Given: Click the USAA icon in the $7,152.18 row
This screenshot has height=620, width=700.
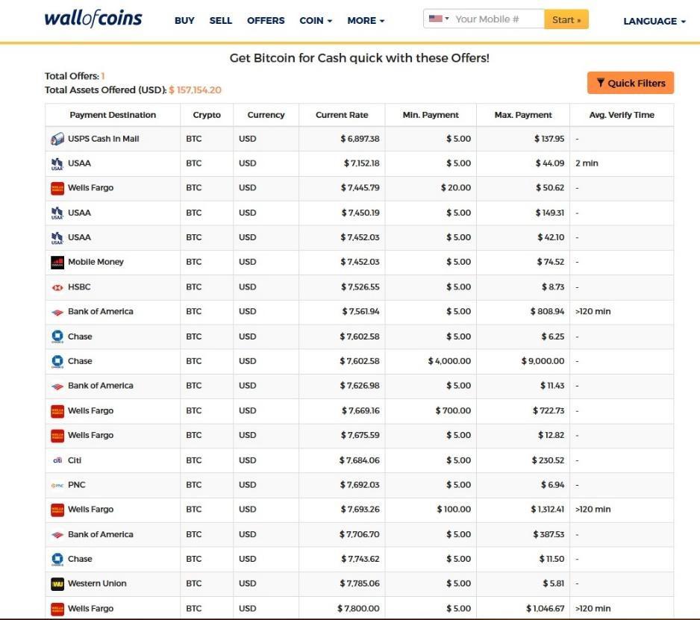Looking at the screenshot, I should point(57,164).
